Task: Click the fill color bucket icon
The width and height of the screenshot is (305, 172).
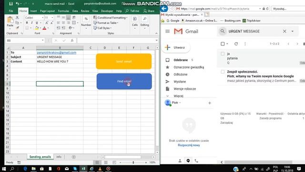Action: click(37, 28)
